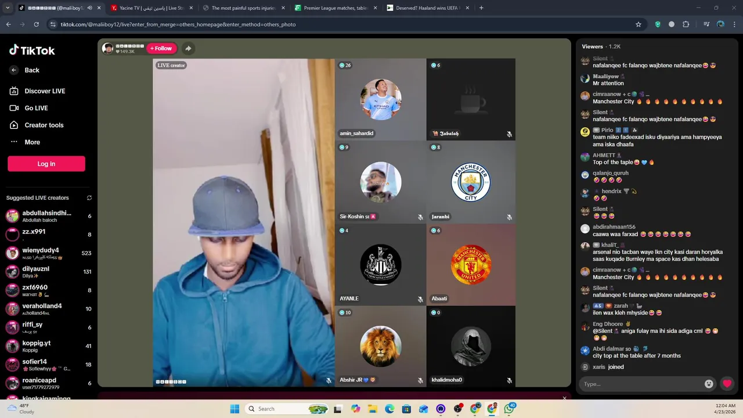Select koppig.yt in suggested list
The image size is (743, 418).
pos(49,346)
